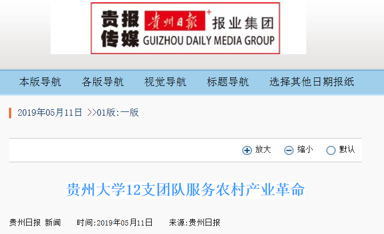Click the 来源:贵州日报 source text

tap(195, 222)
